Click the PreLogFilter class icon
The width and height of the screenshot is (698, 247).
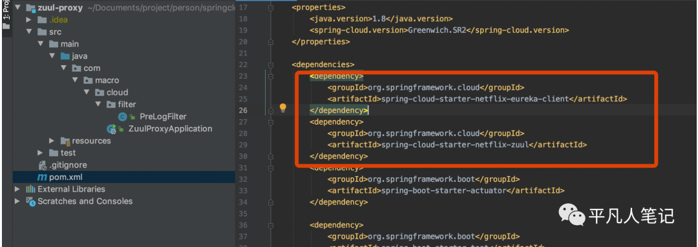click(122, 117)
